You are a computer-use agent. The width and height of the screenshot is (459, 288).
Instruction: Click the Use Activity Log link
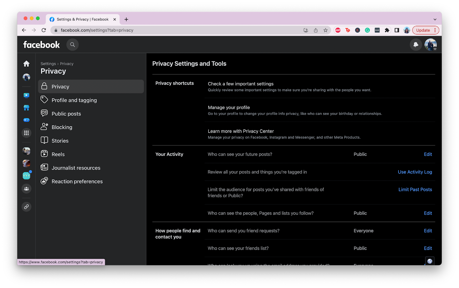click(415, 172)
